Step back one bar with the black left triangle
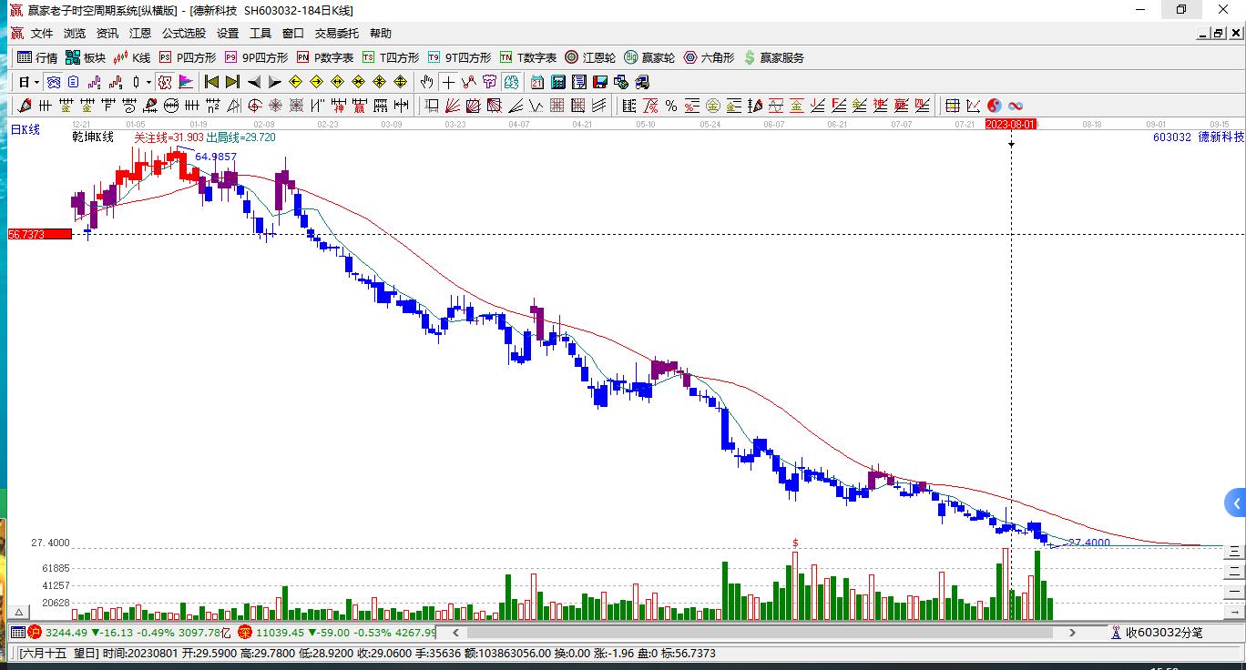1246x670 pixels. 254,82
